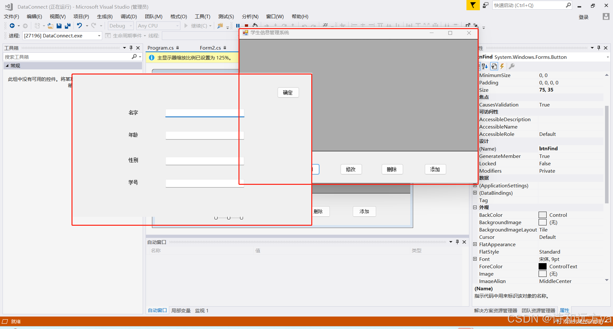Collapse the 常规 toolbox group
Image resolution: width=613 pixels, height=329 pixels.
7,66
